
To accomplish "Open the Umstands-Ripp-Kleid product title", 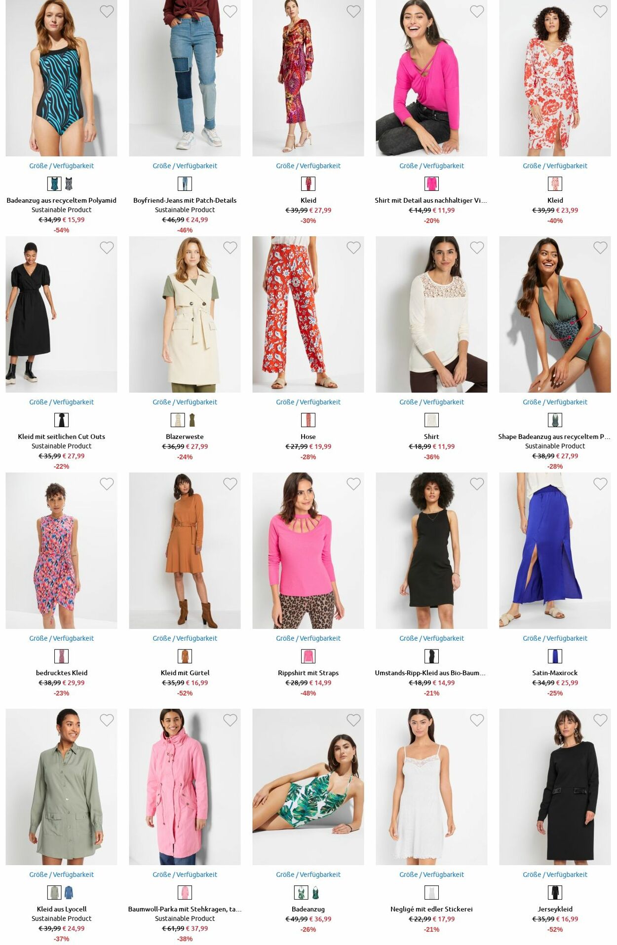I will tap(430, 673).
